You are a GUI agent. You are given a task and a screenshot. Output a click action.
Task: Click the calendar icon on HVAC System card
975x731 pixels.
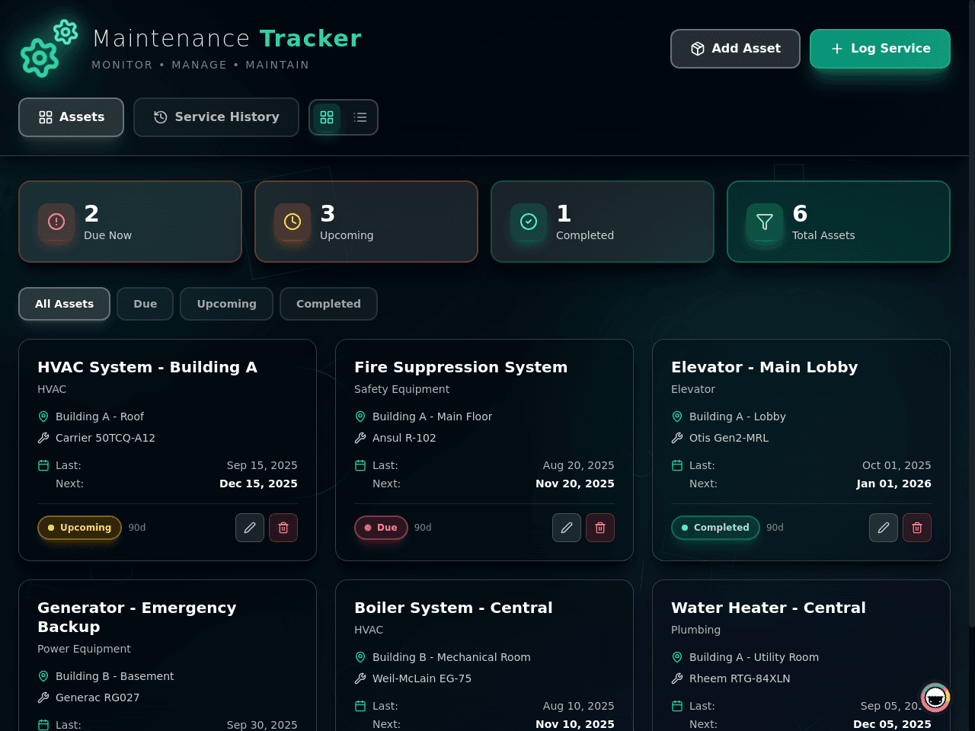pos(43,465)
